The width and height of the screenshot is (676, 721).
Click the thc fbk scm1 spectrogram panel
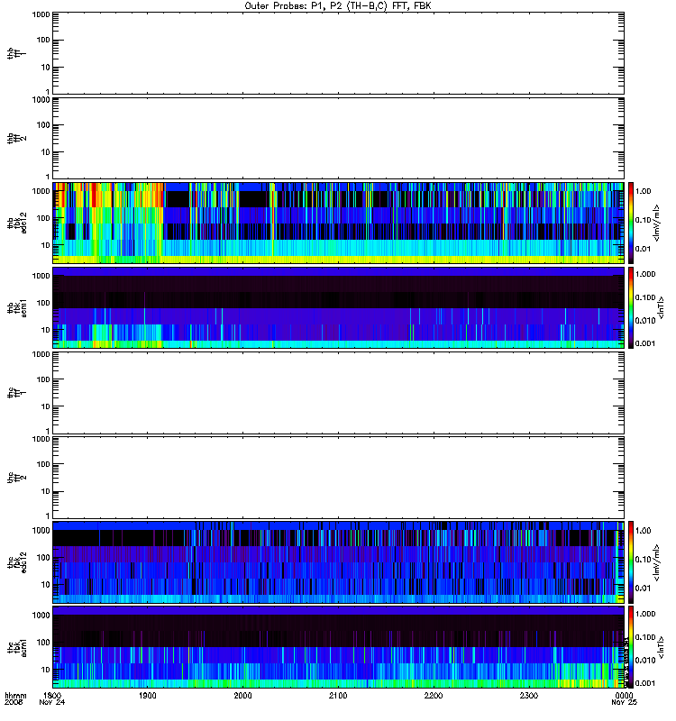tap(338, 647)
